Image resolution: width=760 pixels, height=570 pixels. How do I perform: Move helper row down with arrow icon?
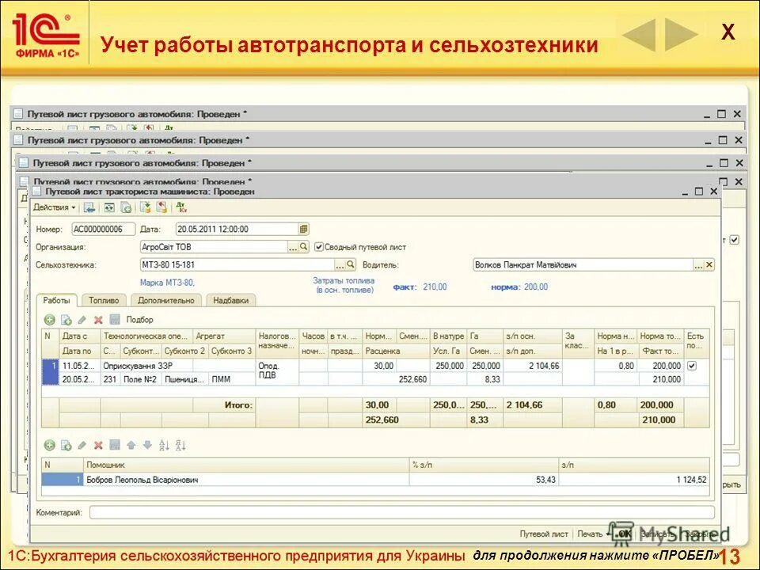coord(148,445)
